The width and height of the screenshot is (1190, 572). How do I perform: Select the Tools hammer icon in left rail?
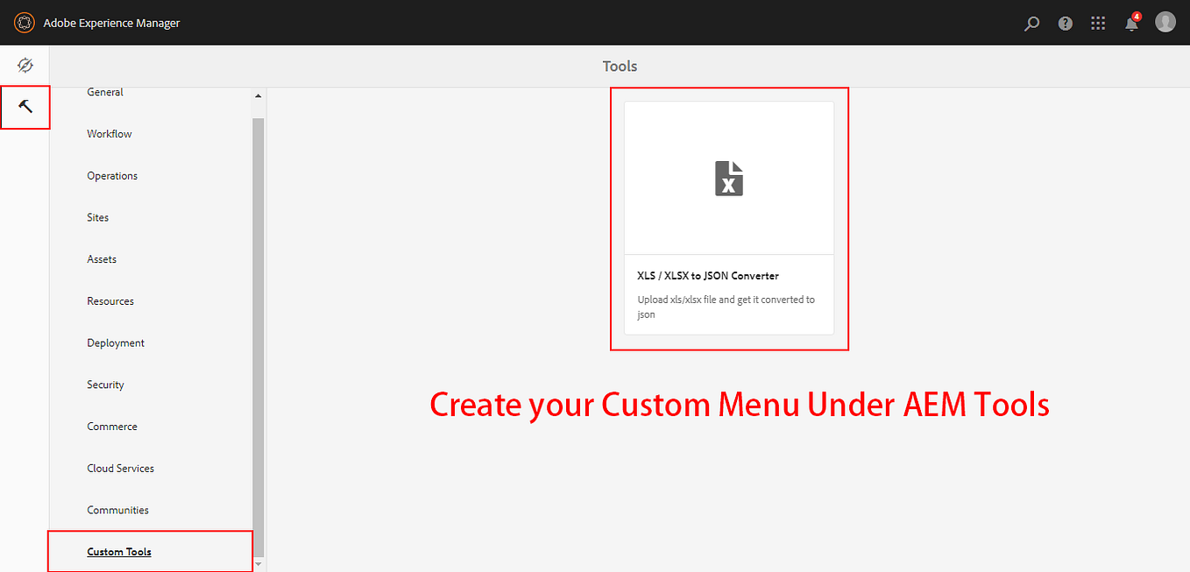pos(25,107)
